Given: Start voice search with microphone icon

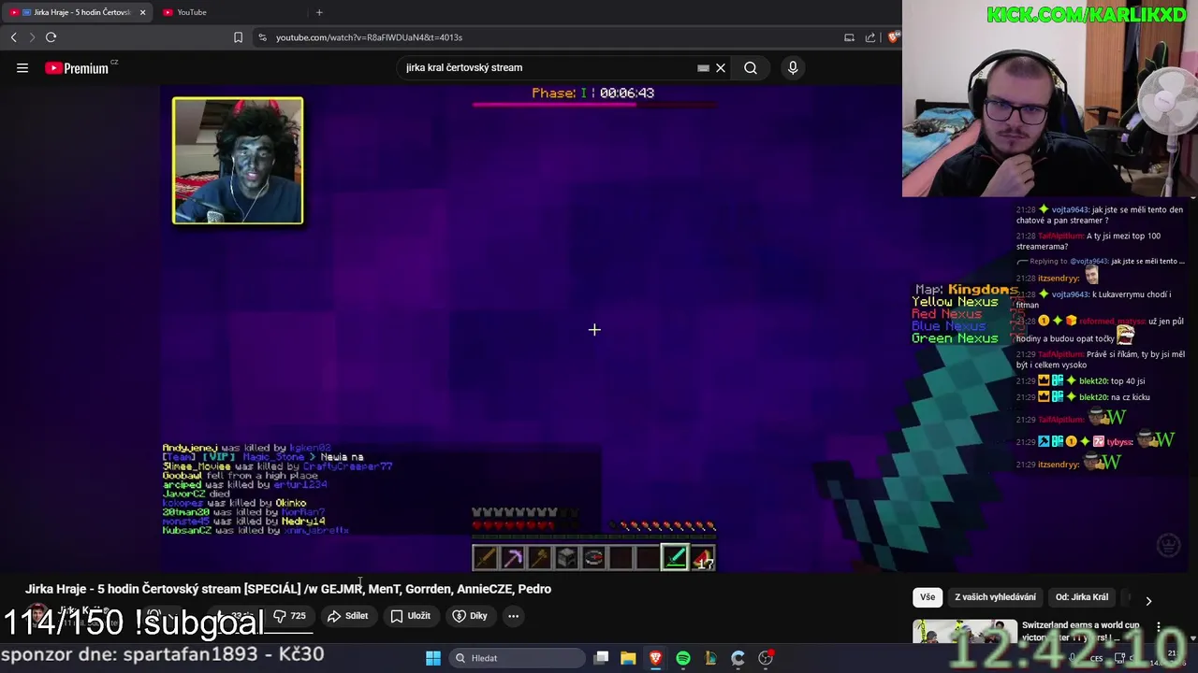Looking at the screenshot, I should 793,67.
